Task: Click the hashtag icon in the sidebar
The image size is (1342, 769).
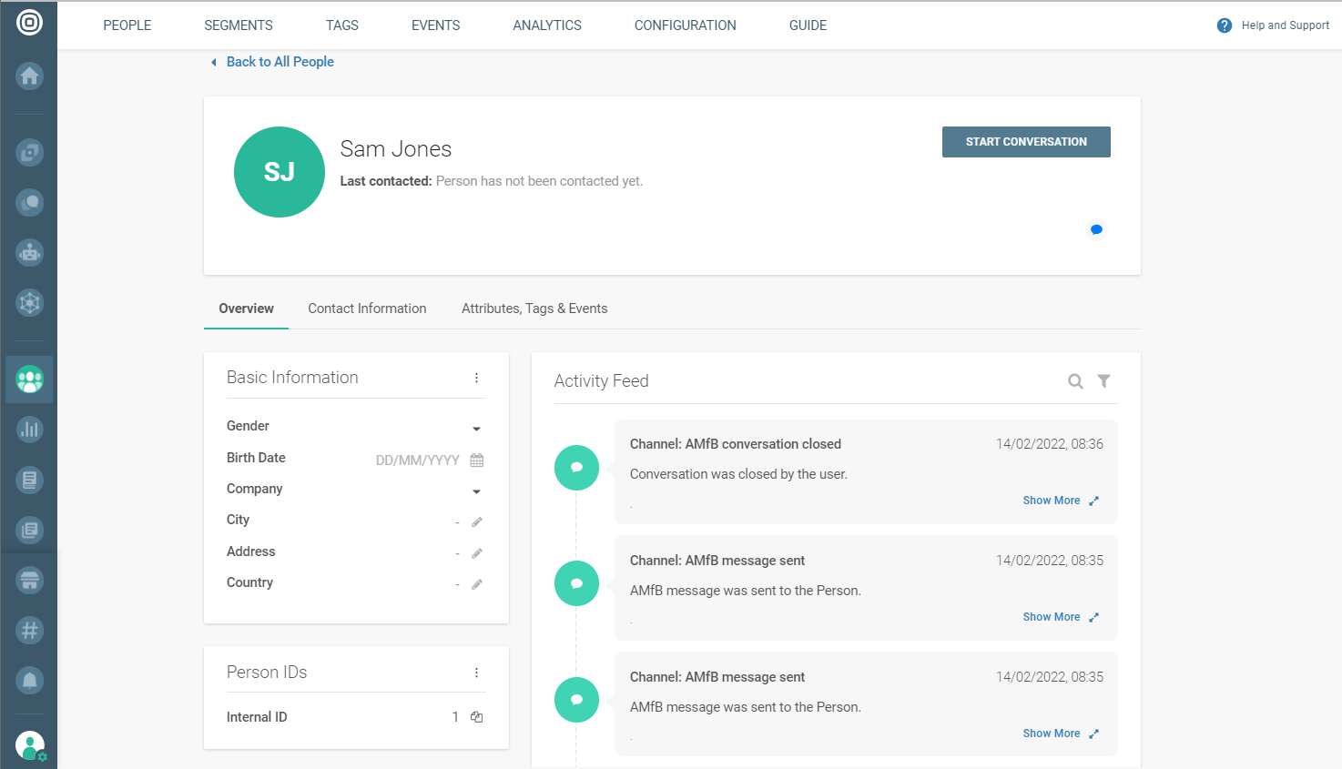Action: [29, 630]
